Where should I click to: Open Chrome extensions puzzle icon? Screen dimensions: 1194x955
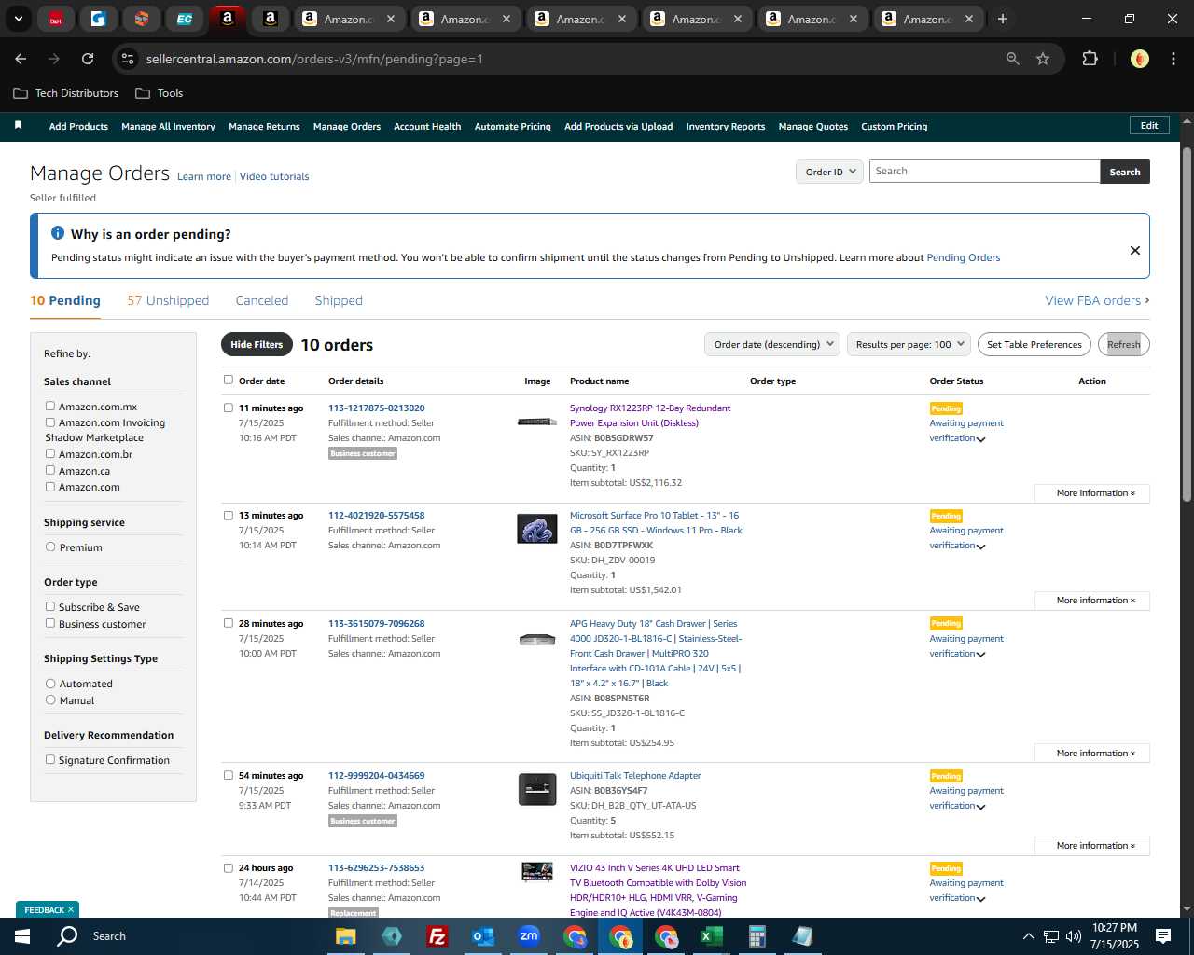pyautogui.click(x=1090, y=59)
